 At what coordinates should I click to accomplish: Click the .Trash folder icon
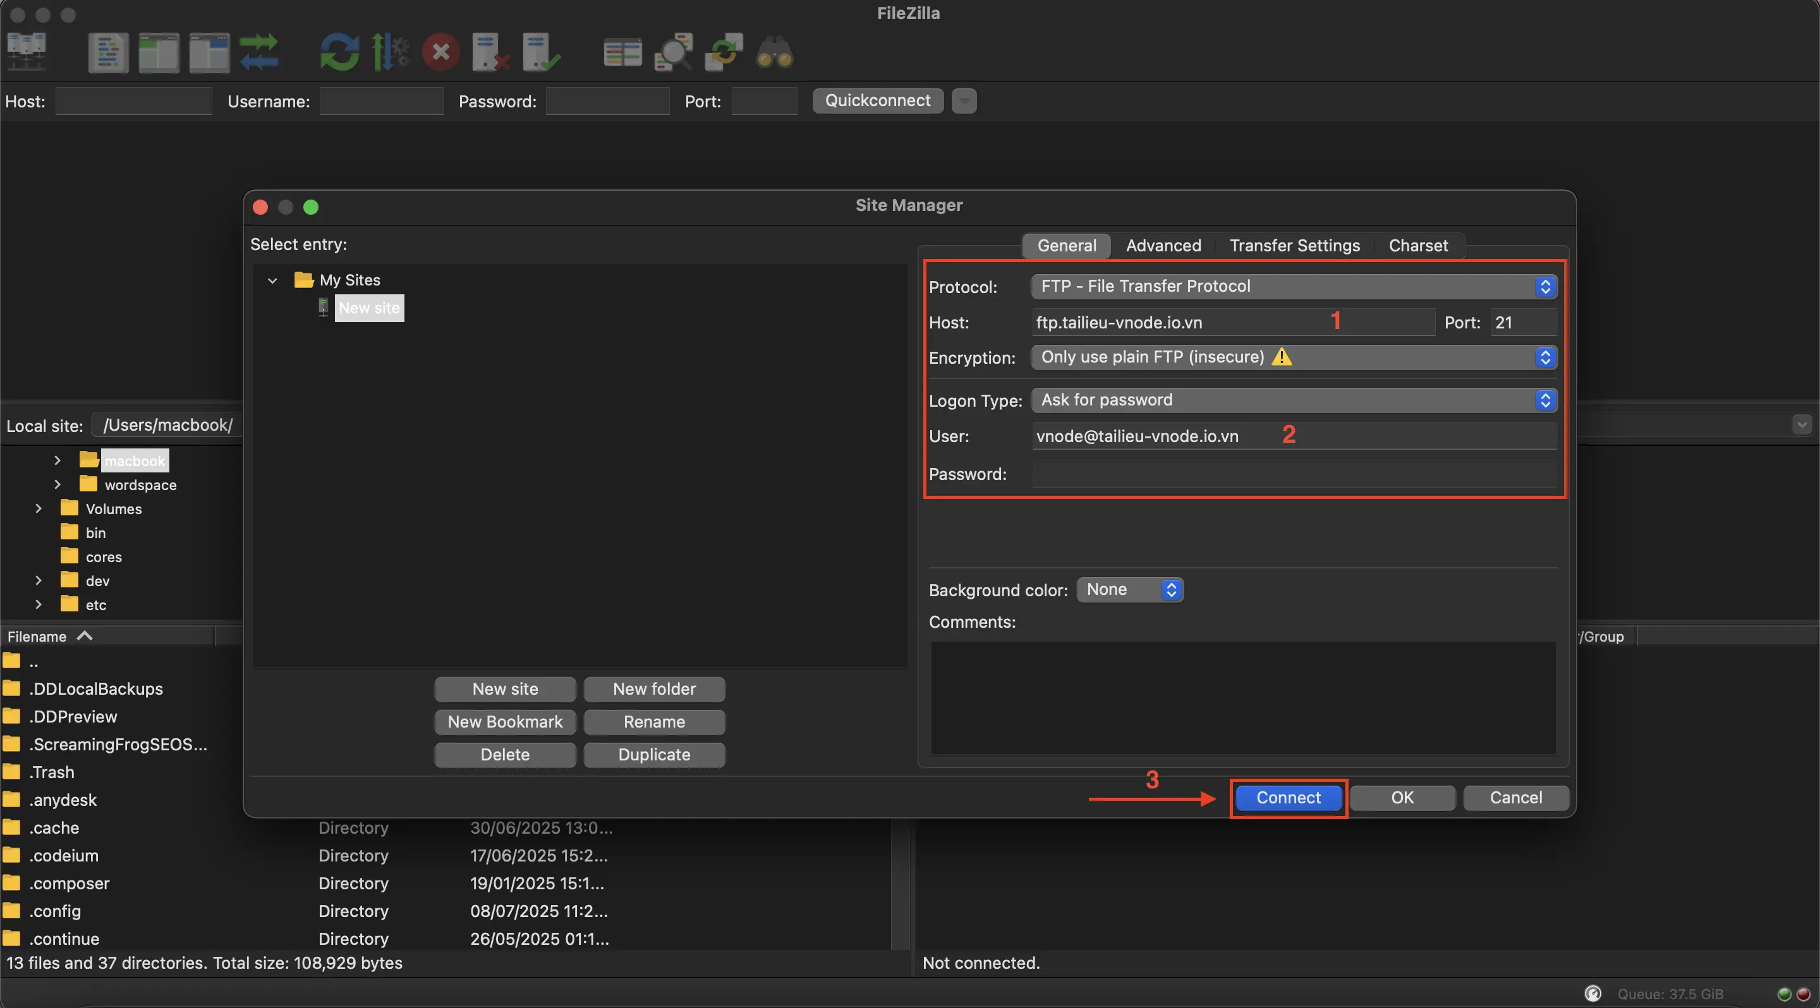11,772
